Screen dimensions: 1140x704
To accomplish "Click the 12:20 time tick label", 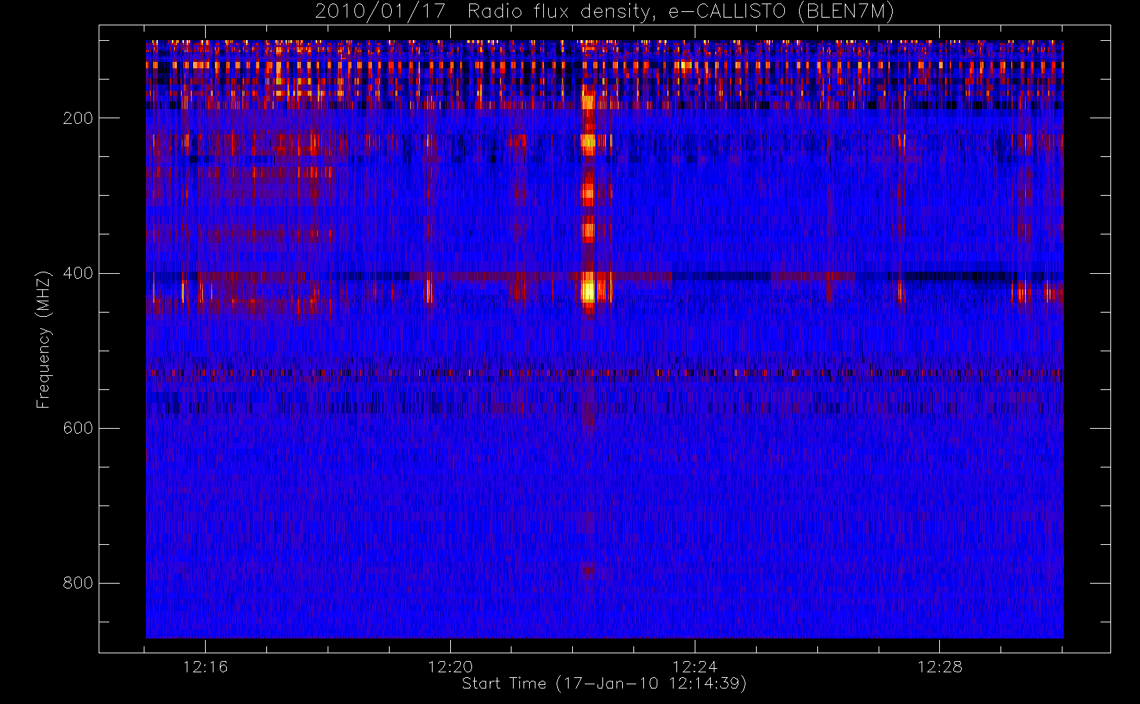I will [x=450, y=666].
